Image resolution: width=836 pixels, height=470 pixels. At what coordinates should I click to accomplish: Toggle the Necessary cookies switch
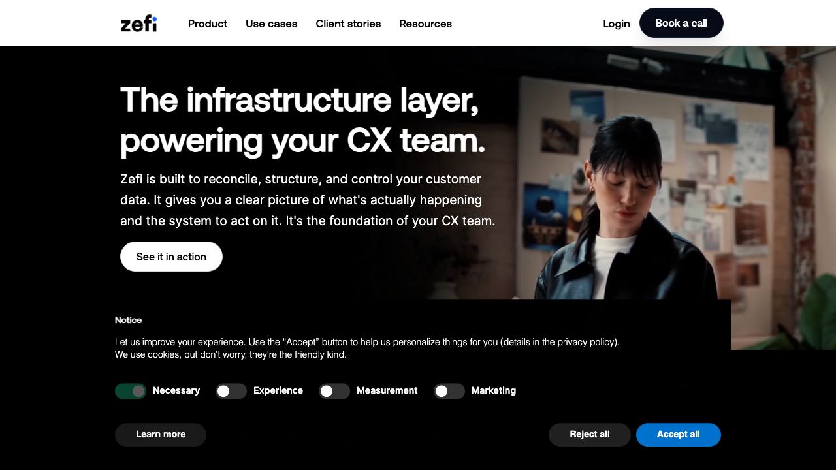[131, 391]
